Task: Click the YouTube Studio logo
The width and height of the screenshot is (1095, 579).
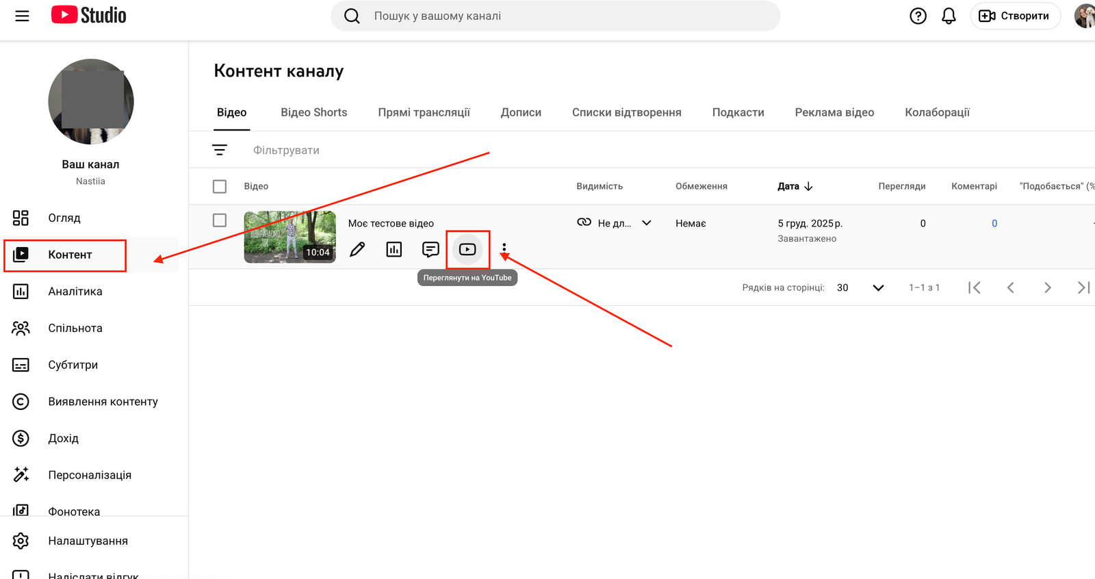Action: click(89, 15)
